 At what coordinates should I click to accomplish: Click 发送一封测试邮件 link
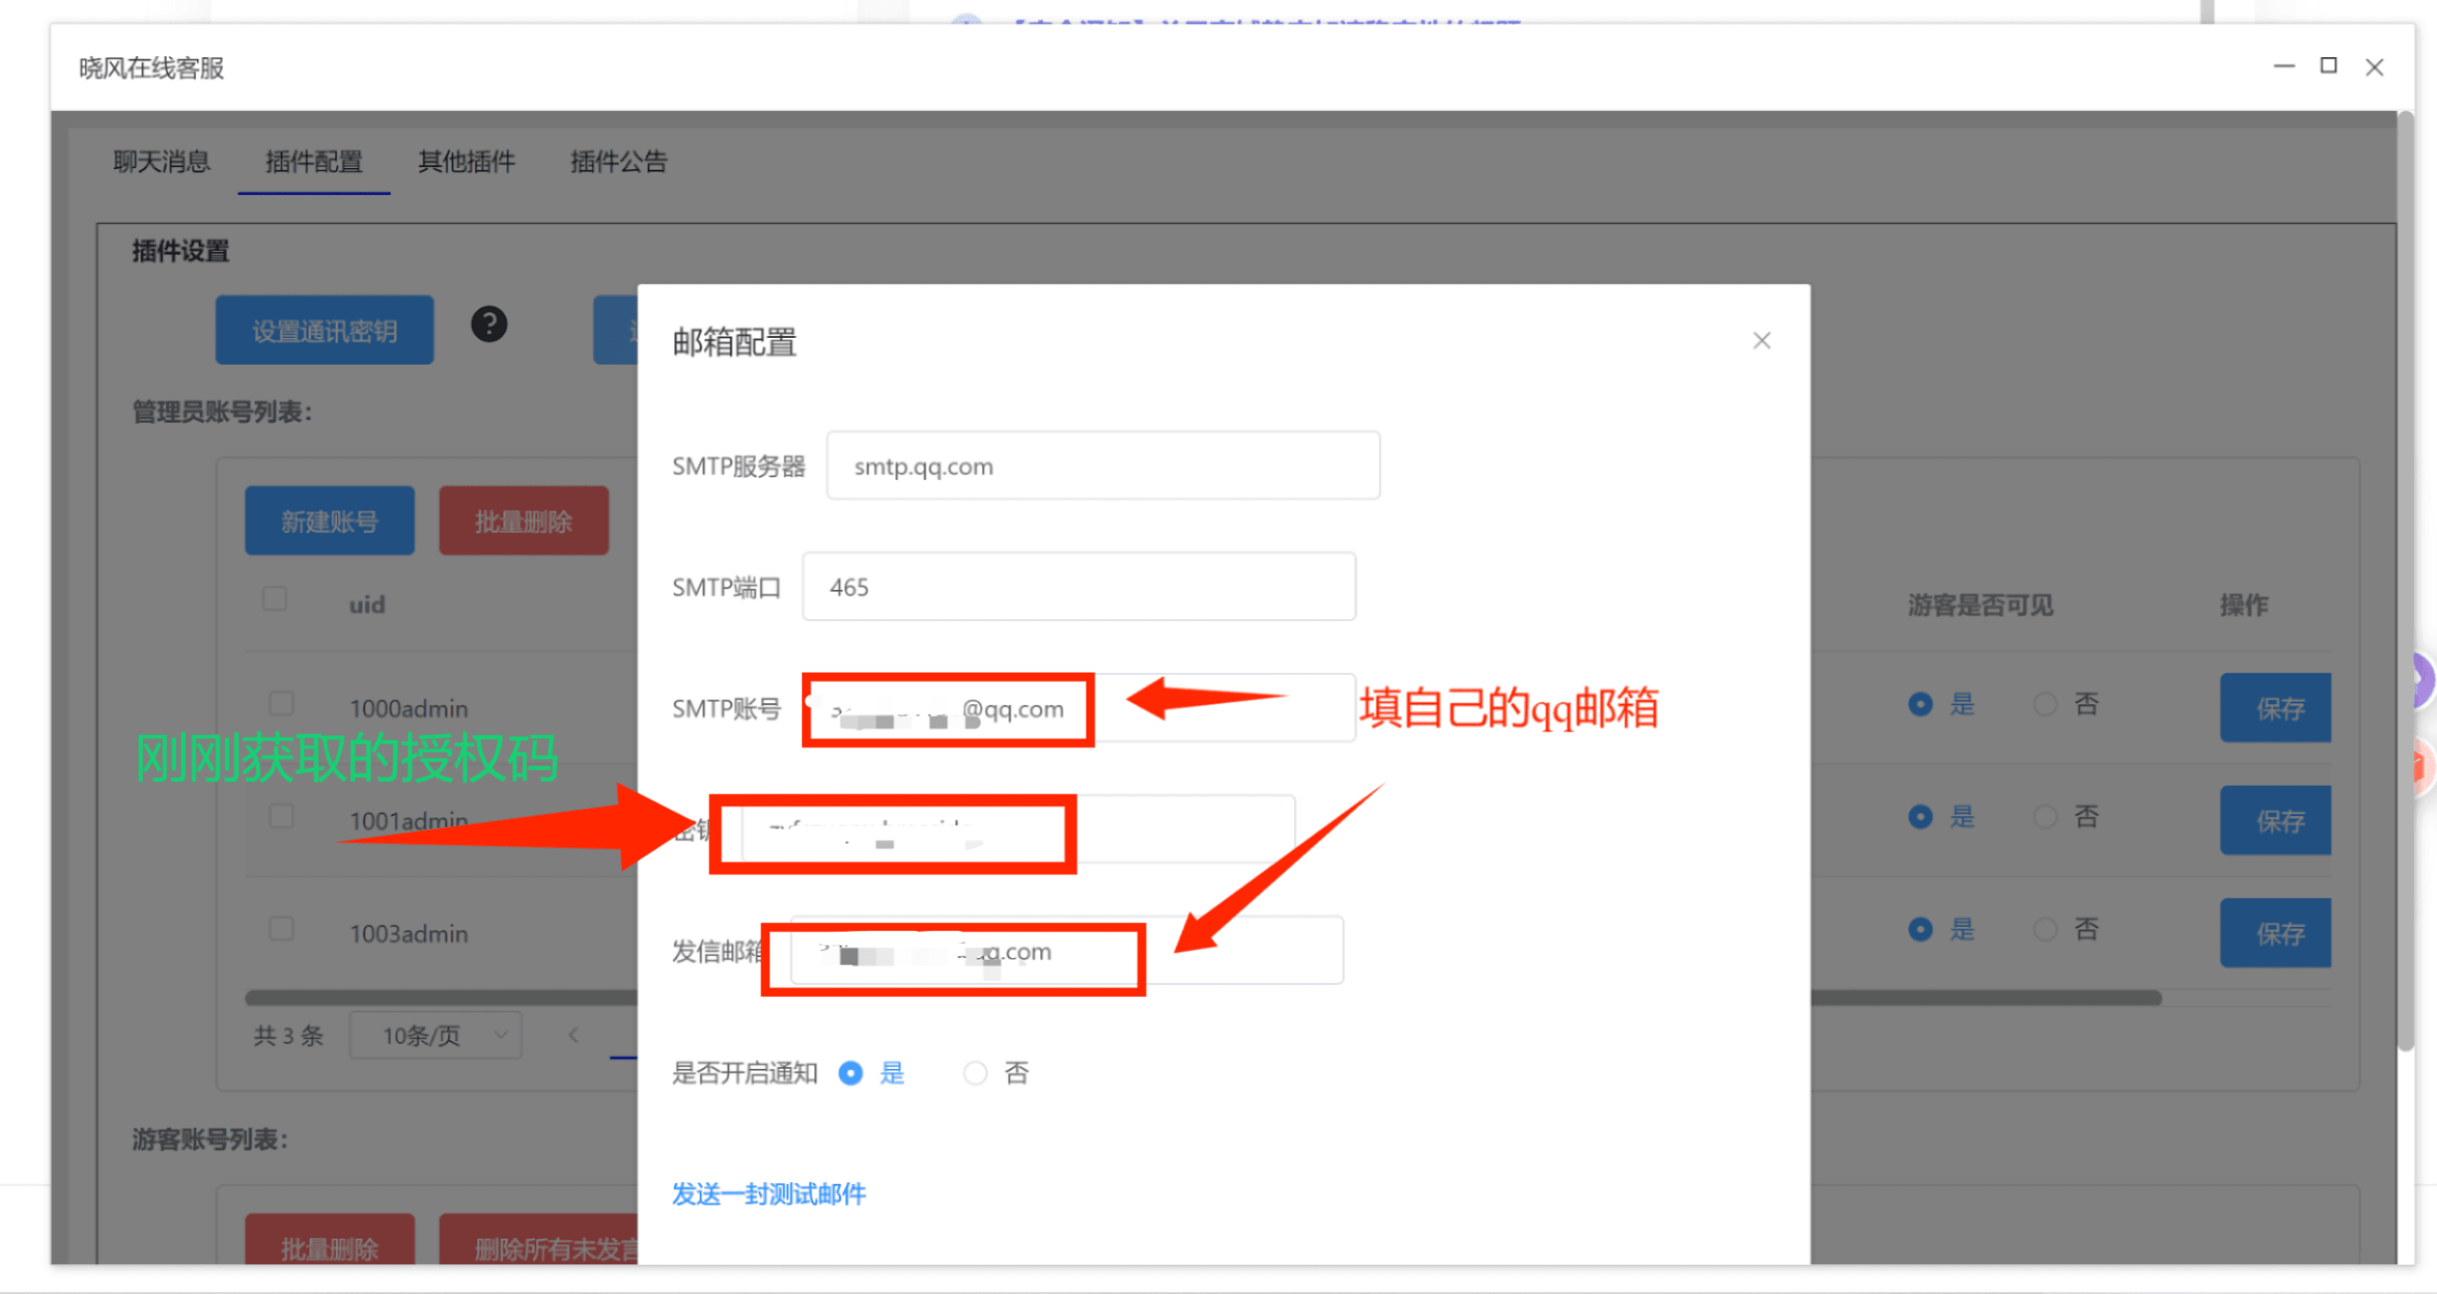768,1194
